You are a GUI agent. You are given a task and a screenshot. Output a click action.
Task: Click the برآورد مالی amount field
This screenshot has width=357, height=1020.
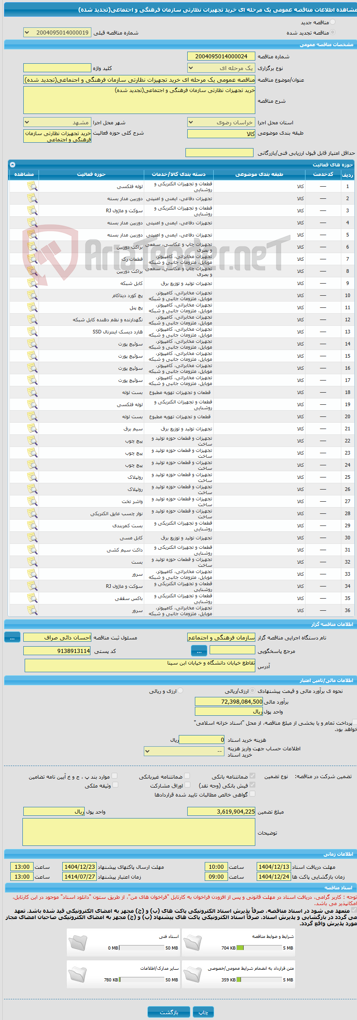coord(229,701)
